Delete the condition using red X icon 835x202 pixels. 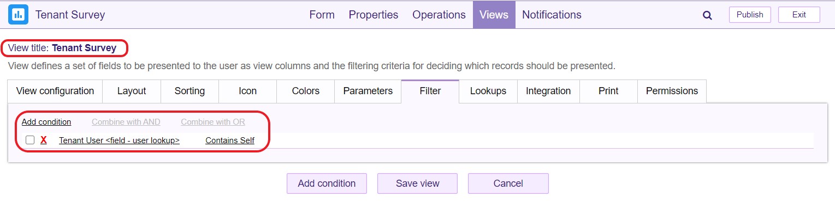(44, 140)
